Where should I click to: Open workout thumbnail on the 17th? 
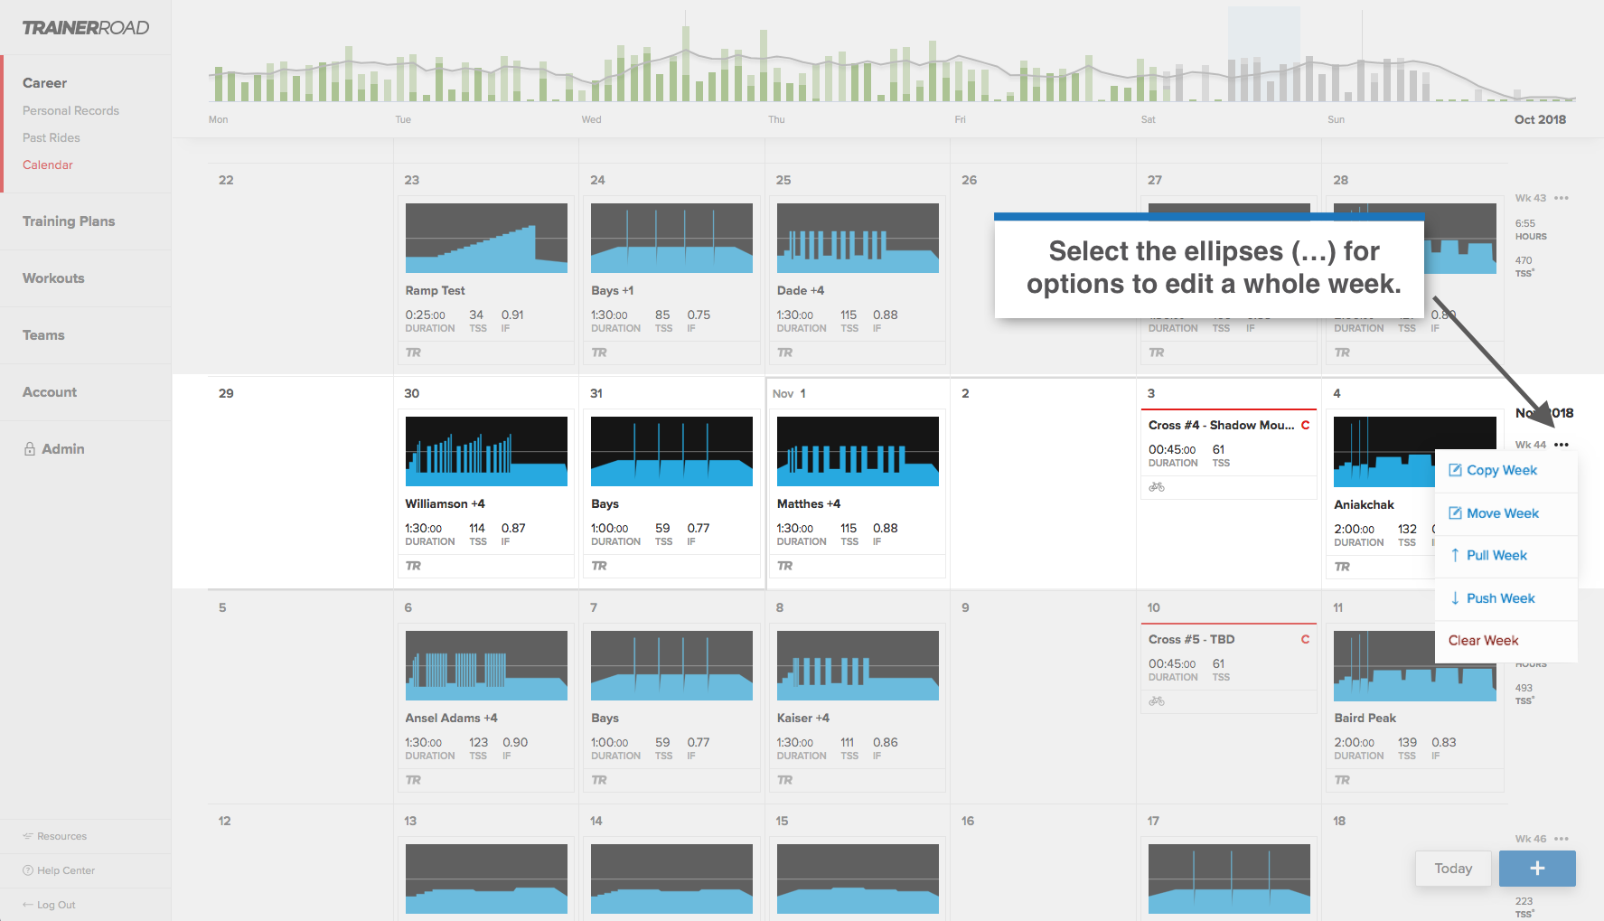click(1229, 879)
